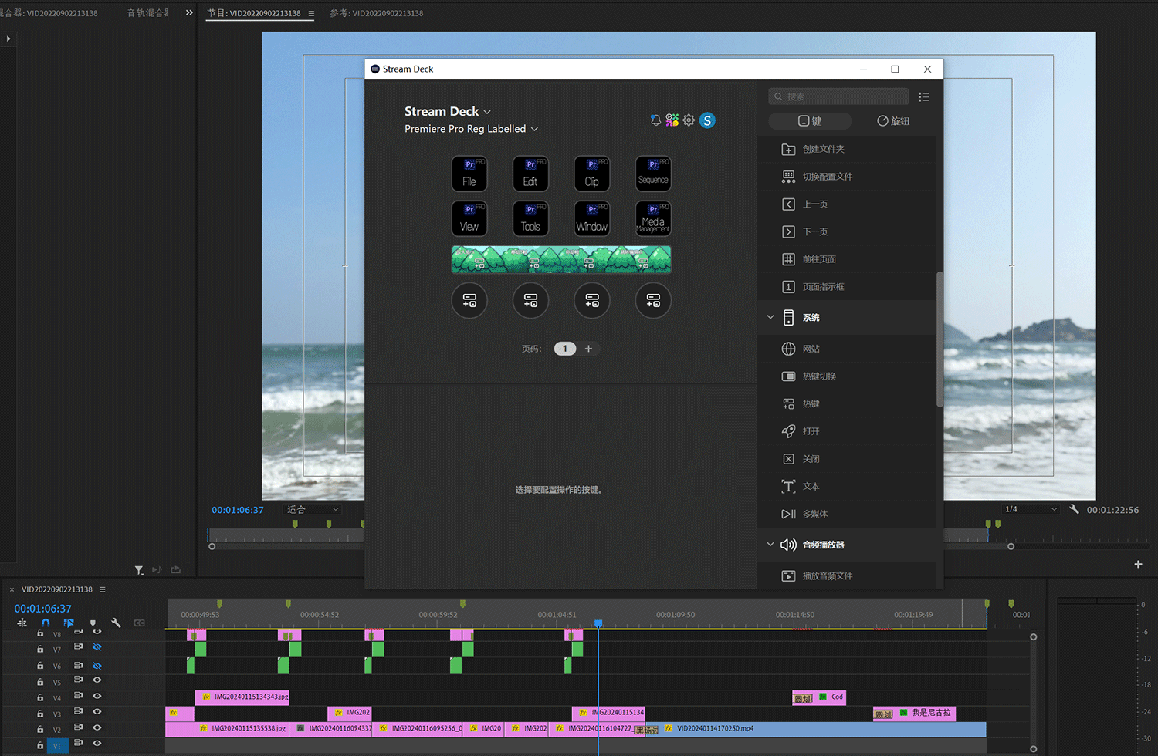This screenshot has width=1158, height=756.
Task: Click the 创建文件夹 create folder action
Action: tap(823, 149)
